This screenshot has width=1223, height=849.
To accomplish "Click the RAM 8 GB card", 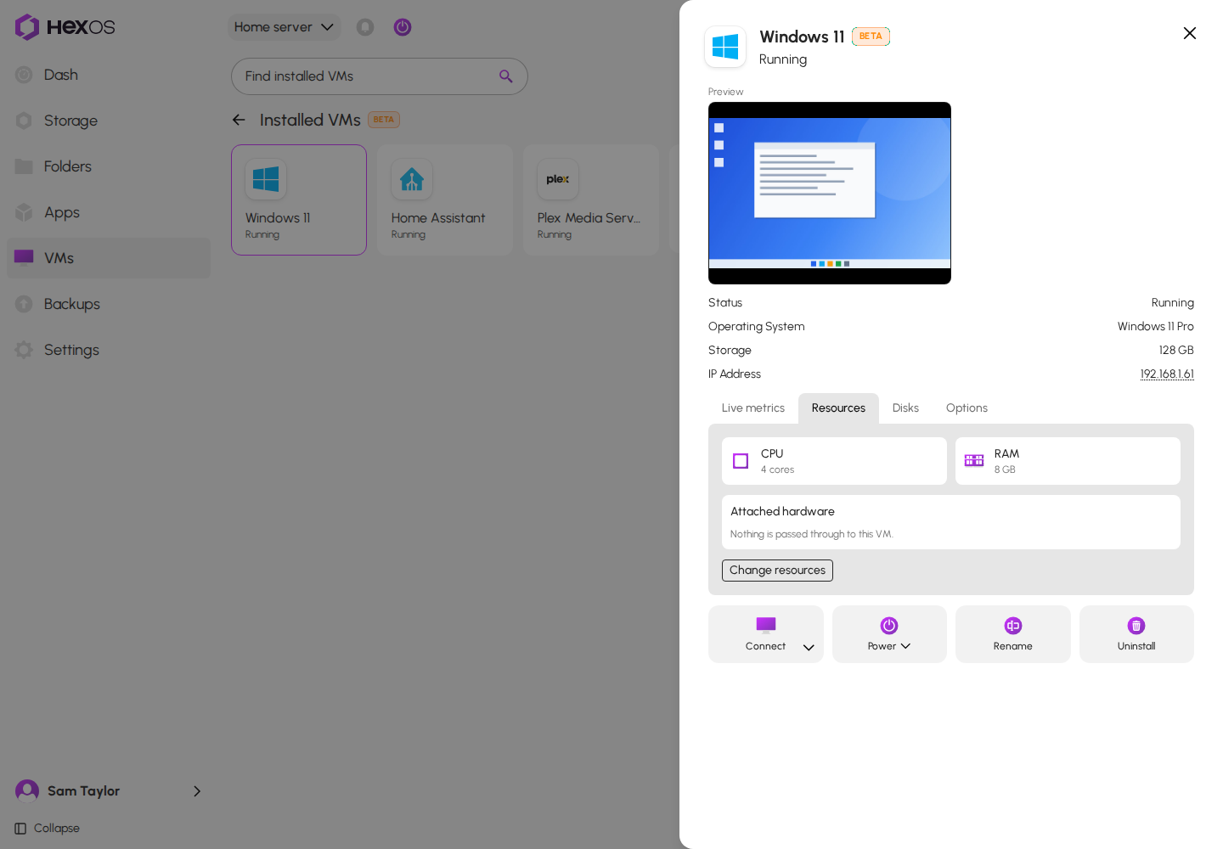I will coord(1068,461).
